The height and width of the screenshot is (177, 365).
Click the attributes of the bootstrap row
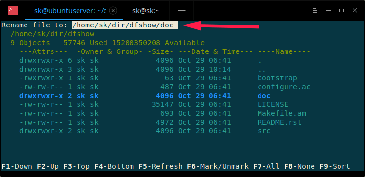(41, 78)
